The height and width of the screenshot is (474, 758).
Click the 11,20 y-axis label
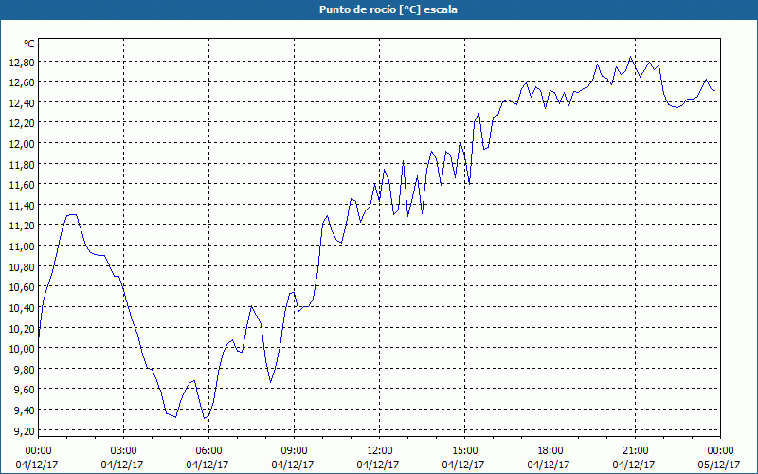[x=22, y=226]
